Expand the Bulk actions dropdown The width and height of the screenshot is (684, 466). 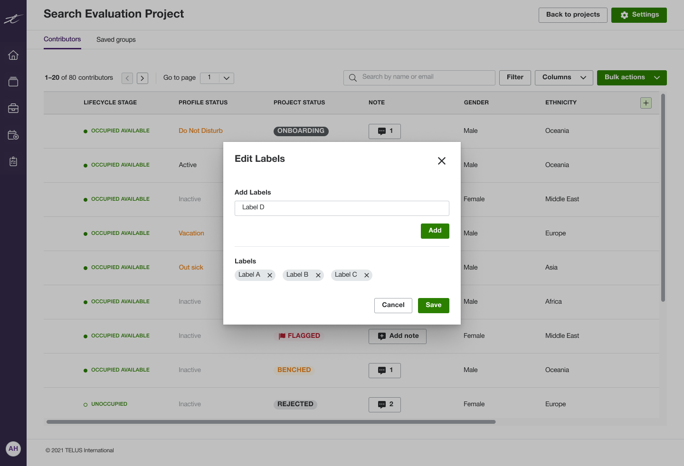point(632,77)
